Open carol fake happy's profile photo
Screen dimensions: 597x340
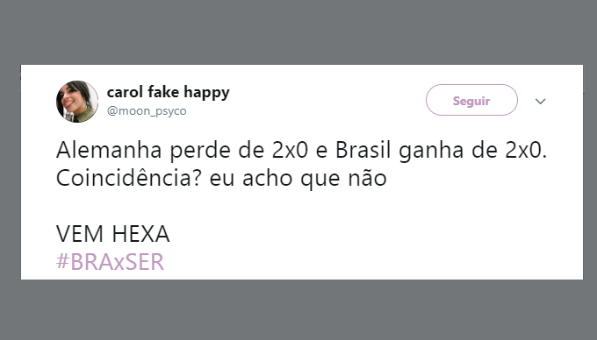(x=77, y=102)
